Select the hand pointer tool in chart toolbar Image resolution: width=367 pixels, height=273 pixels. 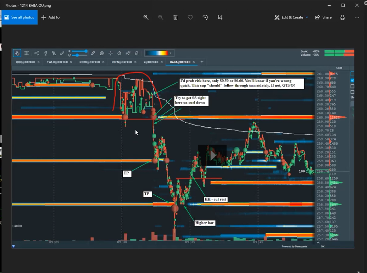[x=17, y=53]
